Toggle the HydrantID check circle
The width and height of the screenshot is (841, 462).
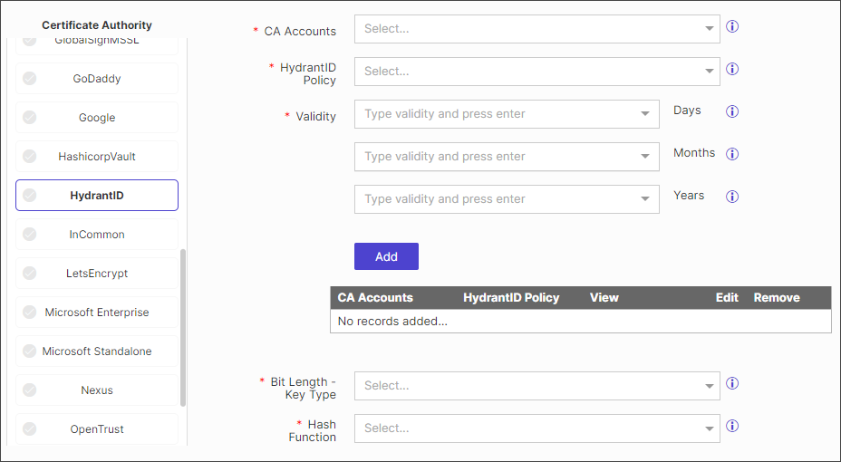coord(30,195)
